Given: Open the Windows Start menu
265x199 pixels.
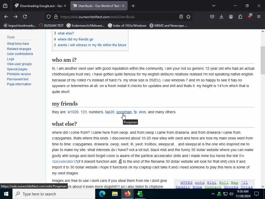Looking at the screenshot, I should coord(6,194).
